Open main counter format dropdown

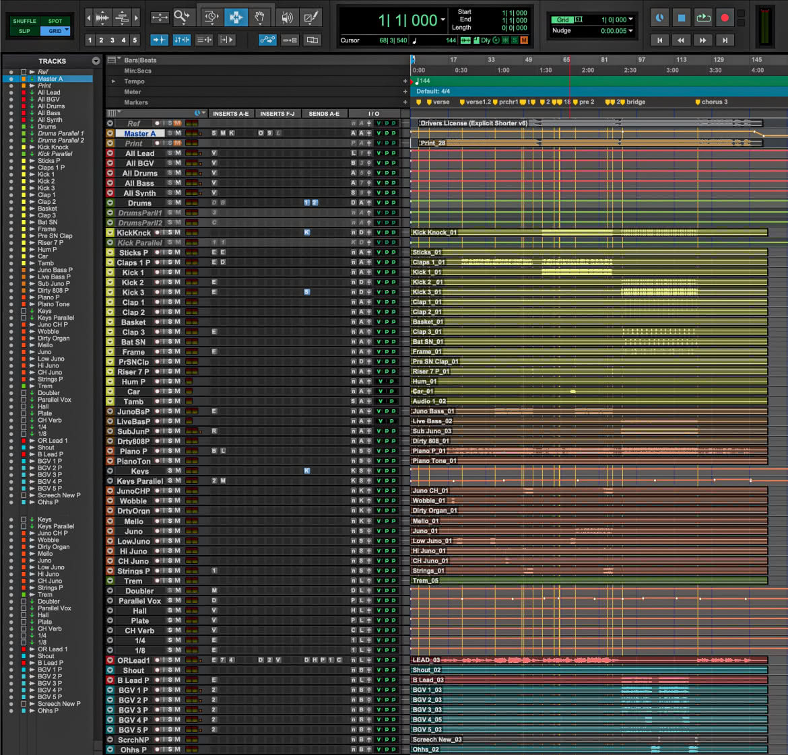pyautogui.click(x=442, y=20)
